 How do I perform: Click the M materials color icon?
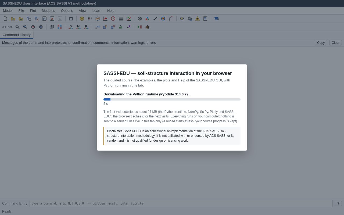pos(78,27)
